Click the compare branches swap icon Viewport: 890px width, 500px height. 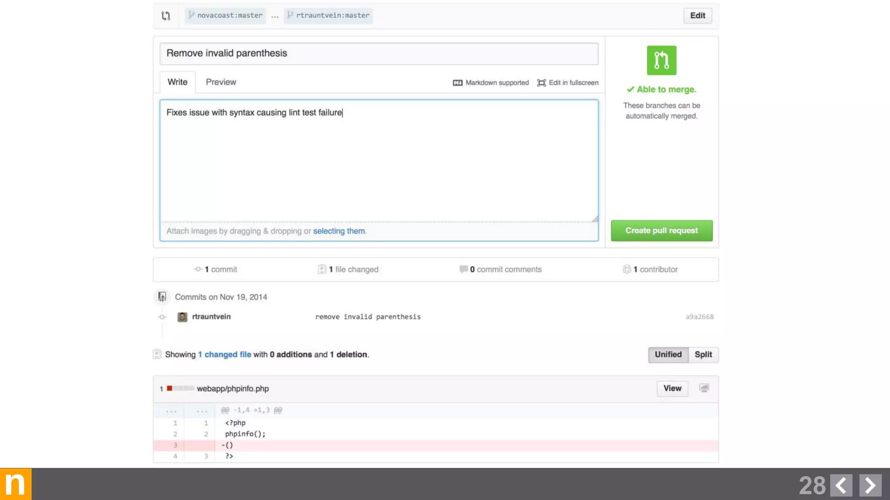click(166, 16)
